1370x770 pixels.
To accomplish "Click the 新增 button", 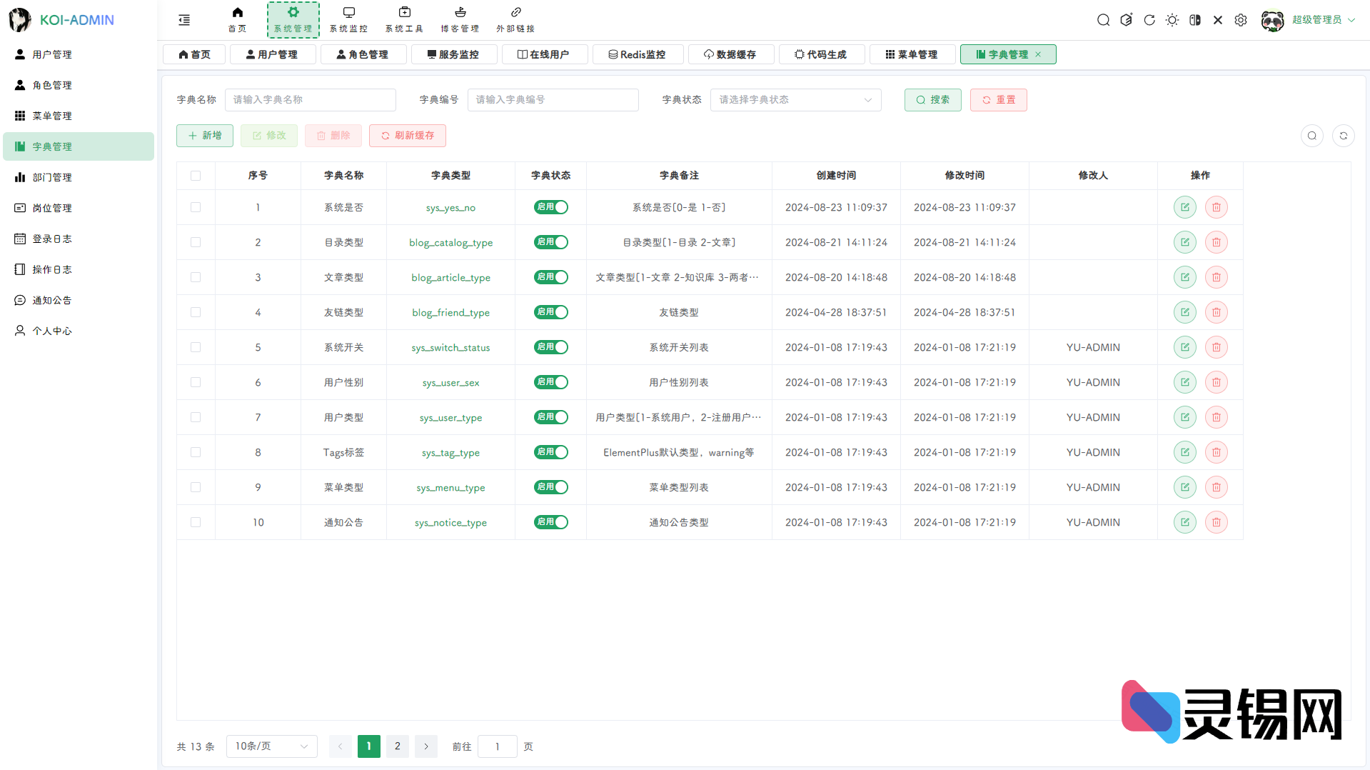I will tap(205, 136).
